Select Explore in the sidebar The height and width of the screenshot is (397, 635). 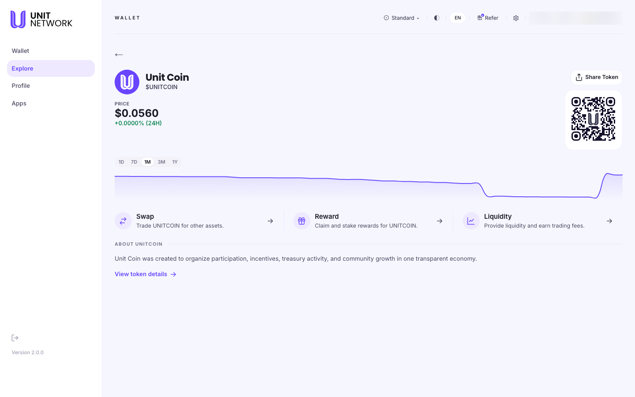51,68
